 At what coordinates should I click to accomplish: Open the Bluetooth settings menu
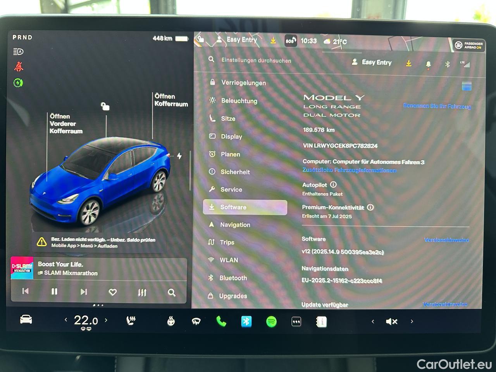[227, 278]
